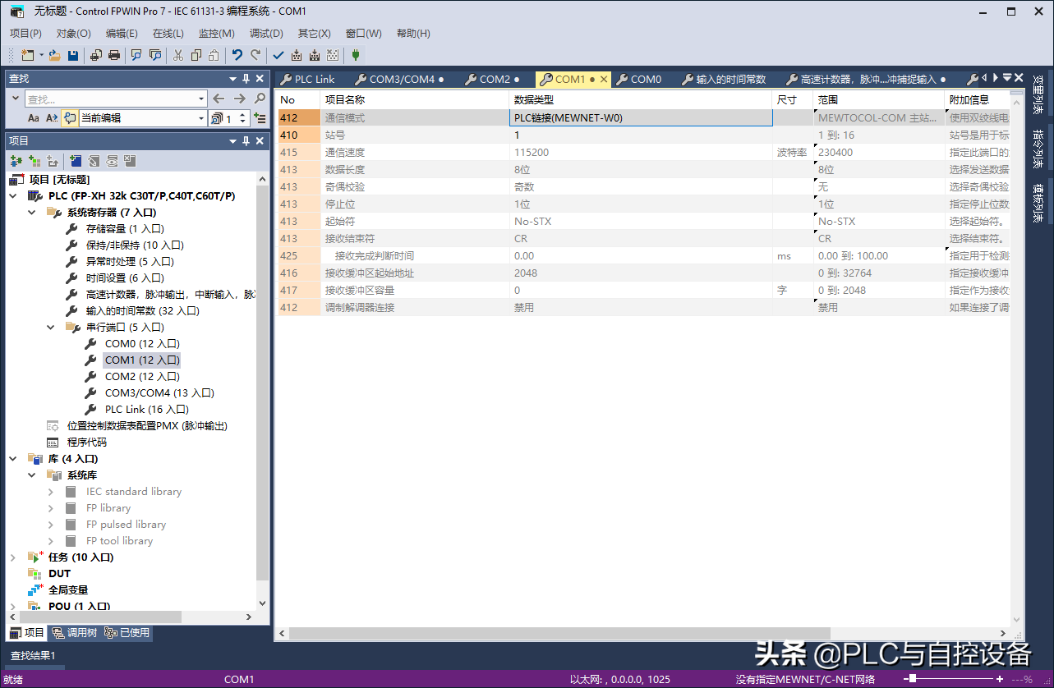This screenshot has width=1054, height=688.
Task: Select 时间设置 (6 入口) tree item
Action: (125, 278)
